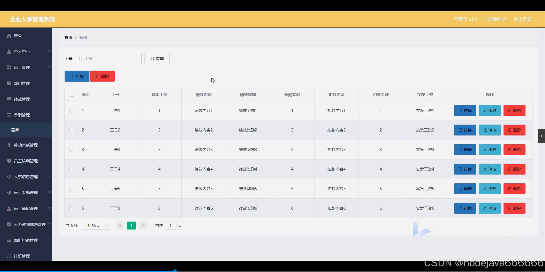The height and width of the screenshot is (272, 545).
Task: Go to the next page arrow in pagination
Action: [x=143, y=226]
